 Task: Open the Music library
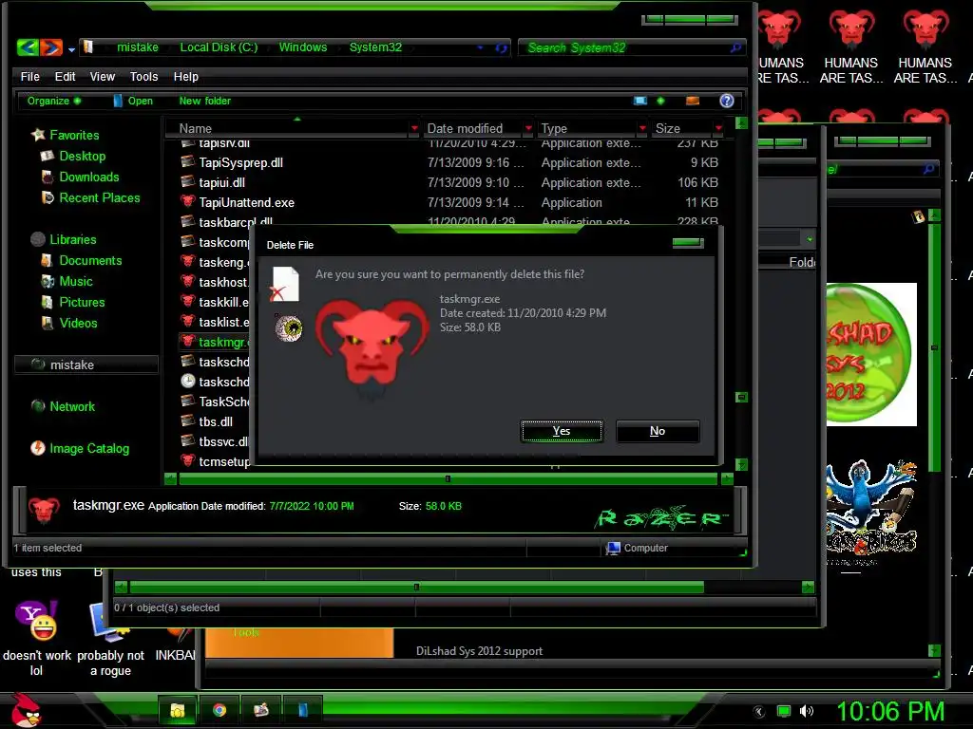pyautogui.click(x=67, y=281)
